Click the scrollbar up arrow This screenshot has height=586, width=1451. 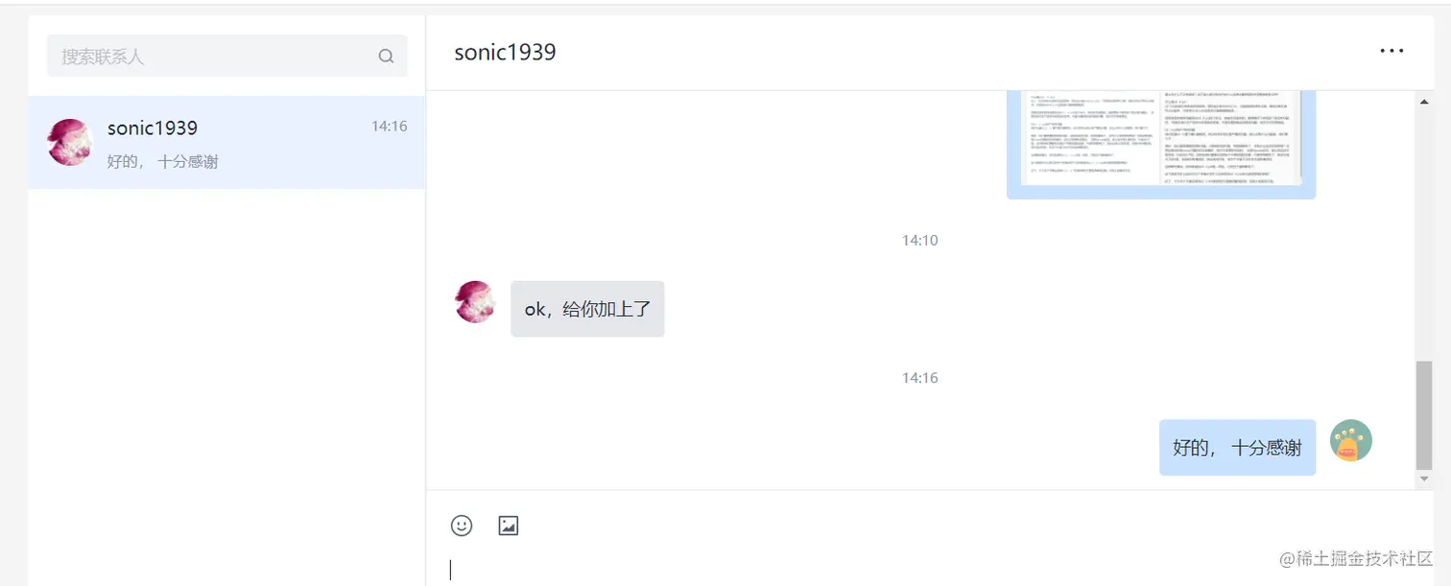(x=1425, y=100)
